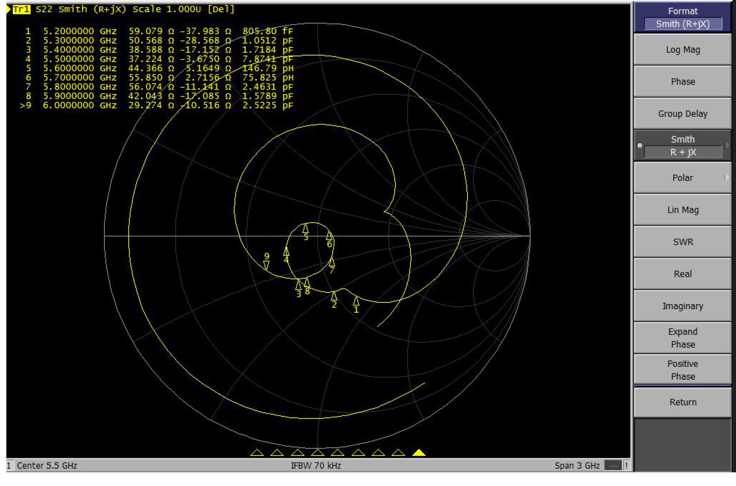Select the R + jX value field

pyautogui.click(x=682, y=152)
